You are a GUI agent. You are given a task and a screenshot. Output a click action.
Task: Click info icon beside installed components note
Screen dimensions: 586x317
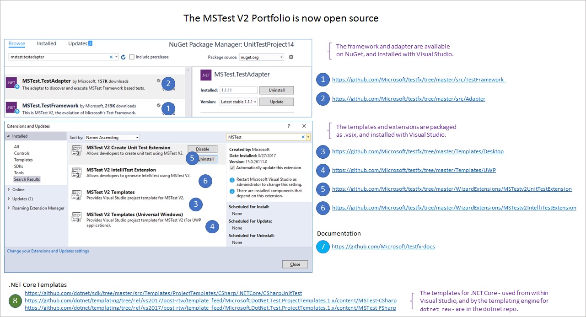click(x=232, y=191)
